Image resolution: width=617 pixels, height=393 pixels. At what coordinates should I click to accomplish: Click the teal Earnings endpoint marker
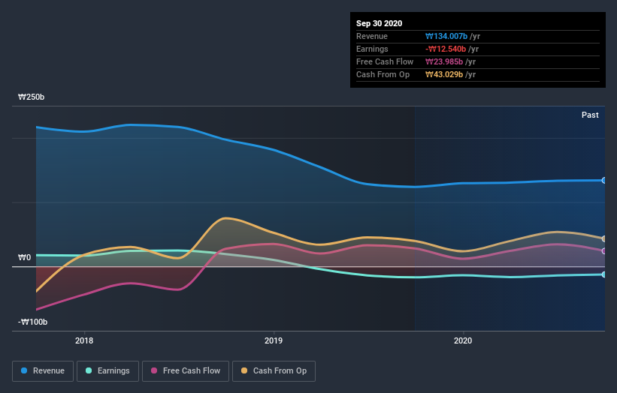pyautogui.click(x=604, y=274)
